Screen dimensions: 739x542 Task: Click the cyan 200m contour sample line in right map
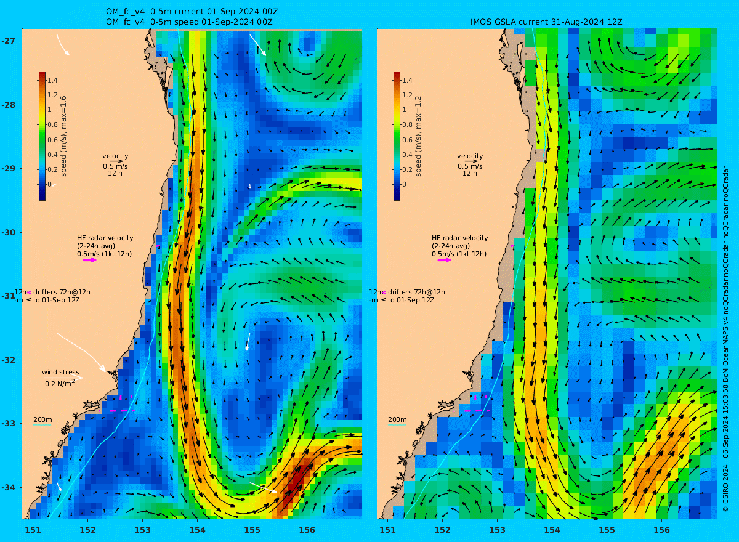point(397,424)
